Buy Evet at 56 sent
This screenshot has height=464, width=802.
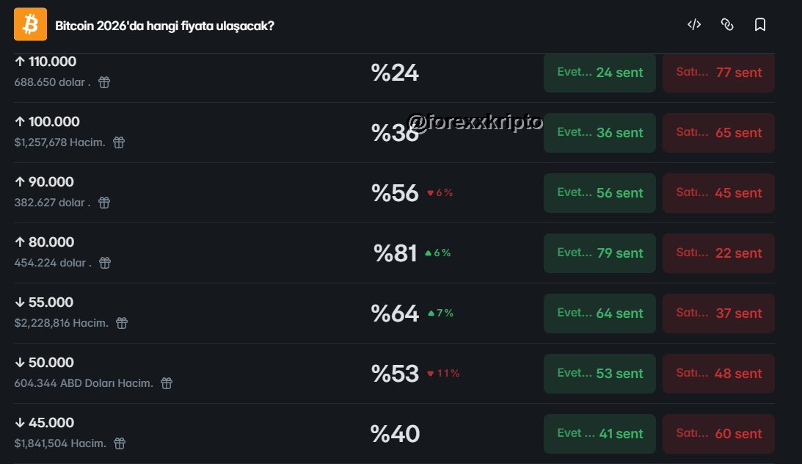click(599, 193)
